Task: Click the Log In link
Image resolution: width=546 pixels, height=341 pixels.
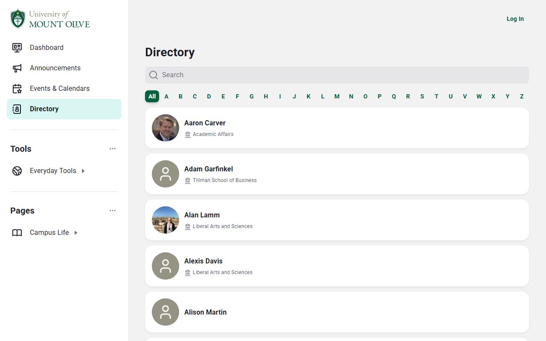Action: (x=515, y=19)
